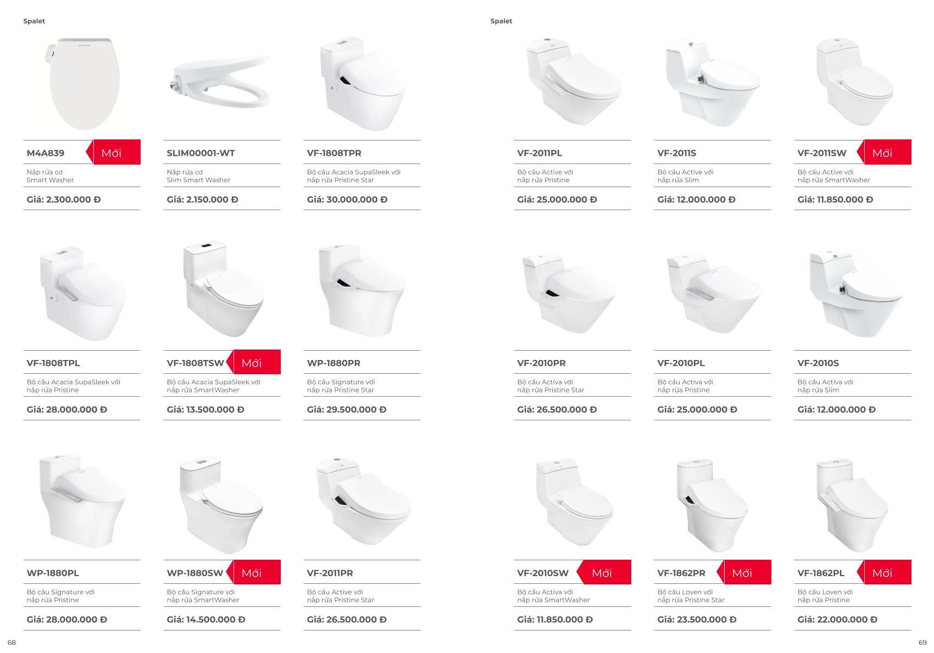Viewport: 934px width, 653px height.
Task: Click the VF-2011PL toilet image
Action: tap(573, 81)
